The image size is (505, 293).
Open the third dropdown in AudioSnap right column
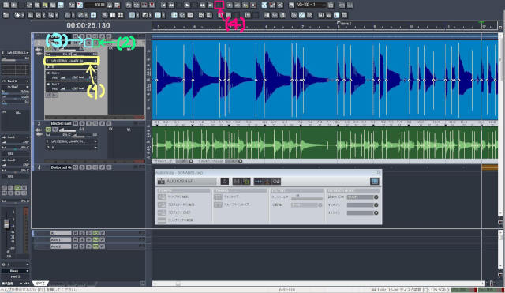pos(362,212)
